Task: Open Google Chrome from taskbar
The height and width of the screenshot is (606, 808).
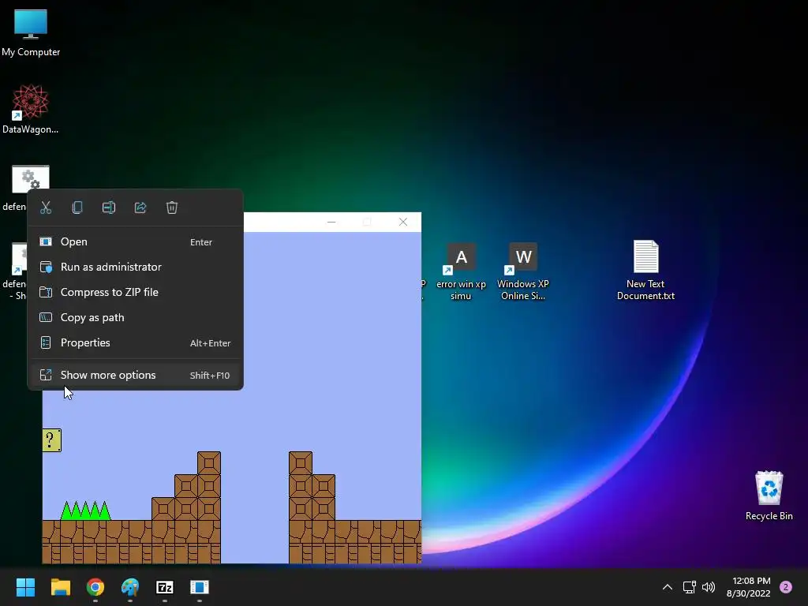Action: (95, 587)
